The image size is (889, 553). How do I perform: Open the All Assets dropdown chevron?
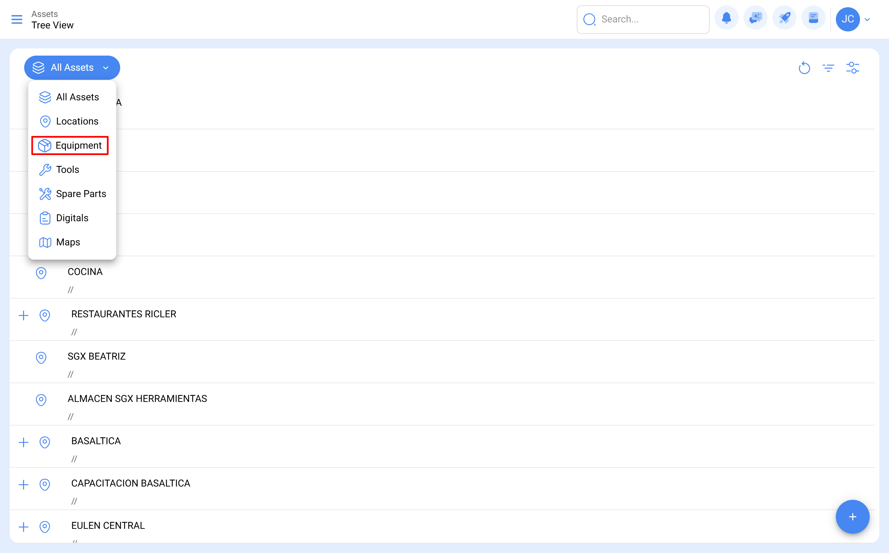(106, 68)
